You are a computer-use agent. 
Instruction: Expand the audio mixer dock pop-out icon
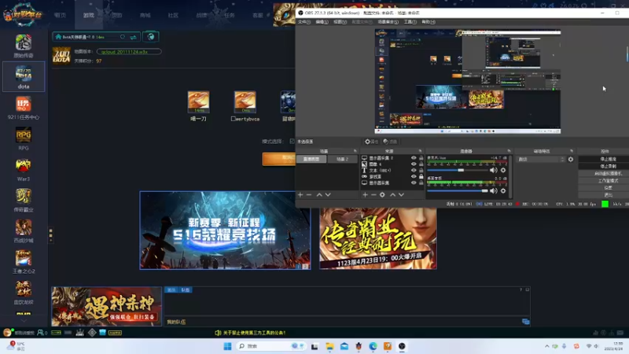[x=509, y=151]
